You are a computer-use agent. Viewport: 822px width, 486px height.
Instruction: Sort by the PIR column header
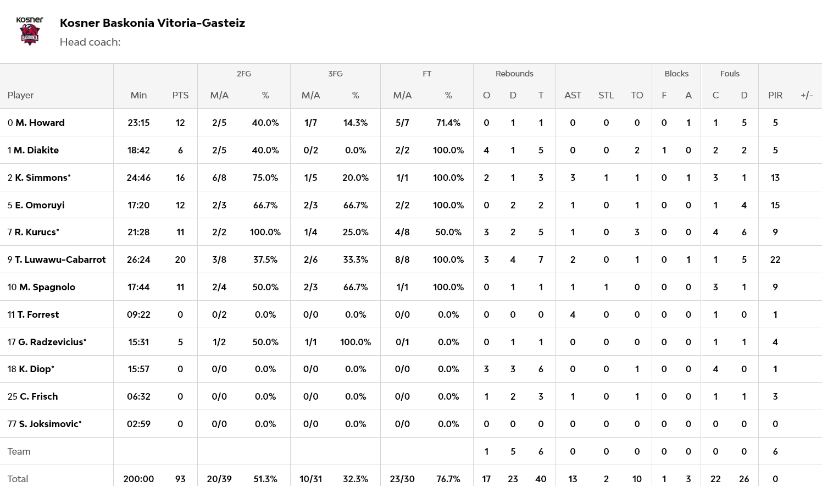pyautogui.click(x=775, y=95)
